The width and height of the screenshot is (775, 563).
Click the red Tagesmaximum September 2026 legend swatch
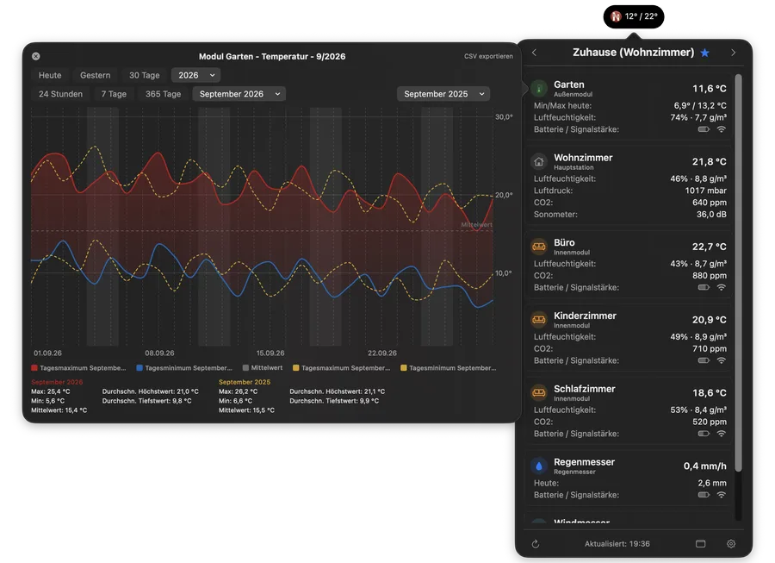(x=34, y=368)
